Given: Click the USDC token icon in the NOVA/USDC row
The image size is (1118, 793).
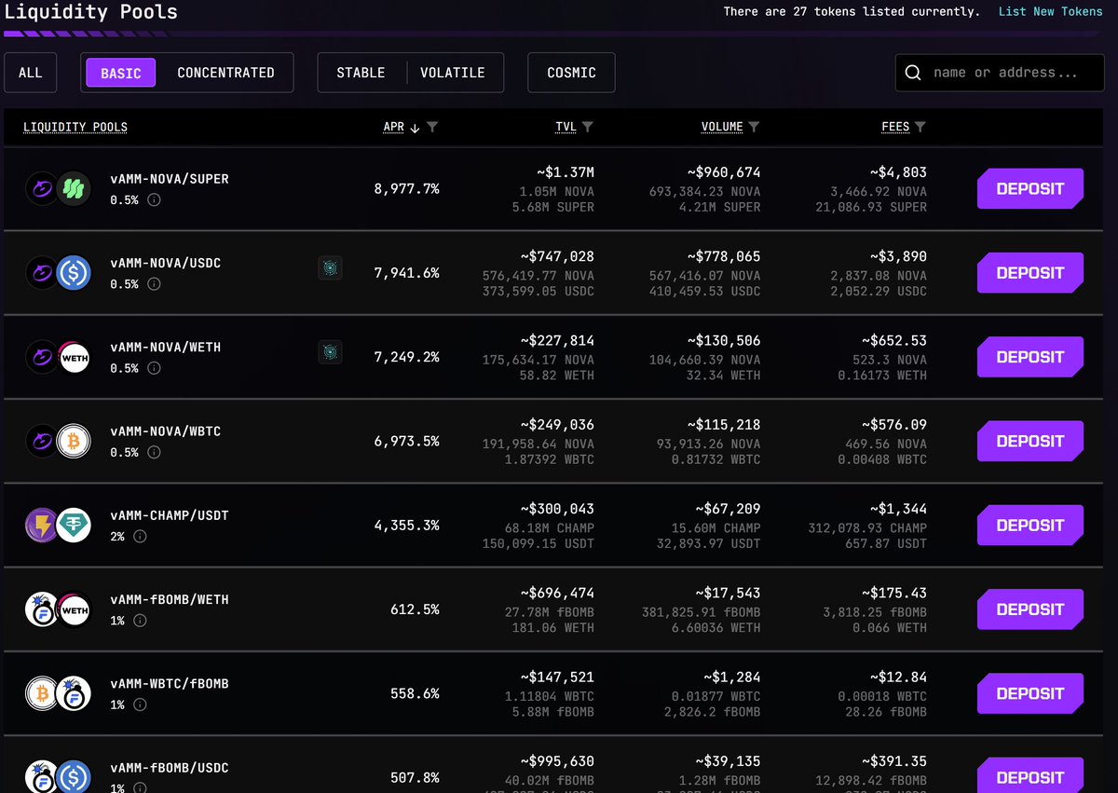Looking at the screenshot, I should pos(75,273).
